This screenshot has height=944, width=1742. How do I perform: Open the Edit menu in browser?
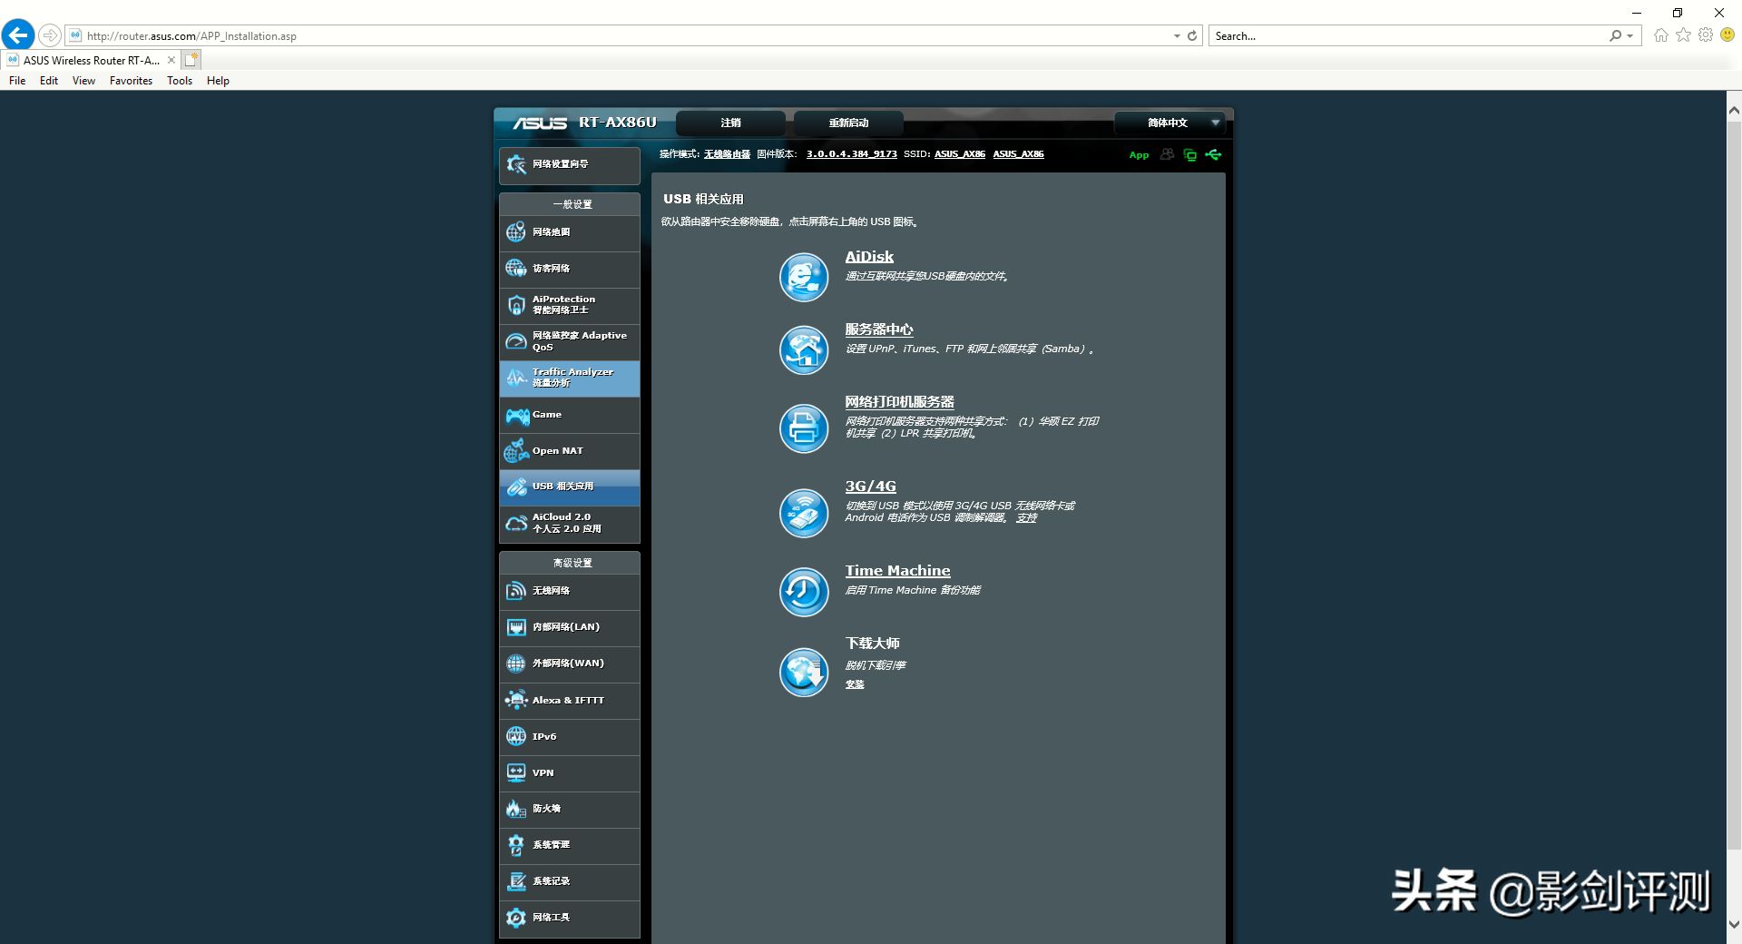[49, 81]
